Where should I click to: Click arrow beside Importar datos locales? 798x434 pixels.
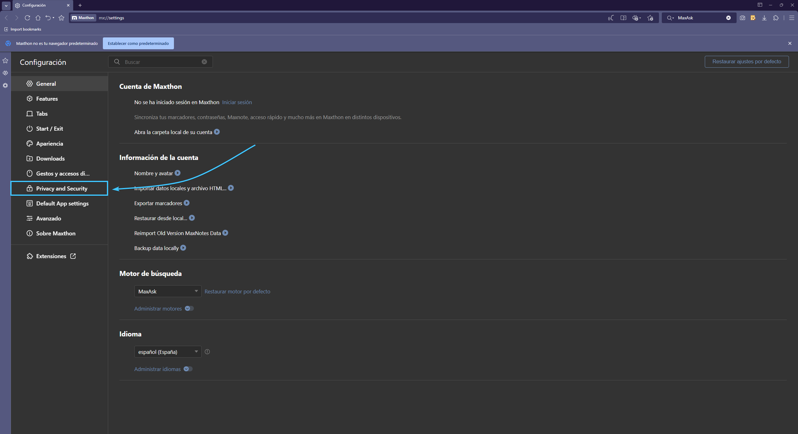(231, 188)
